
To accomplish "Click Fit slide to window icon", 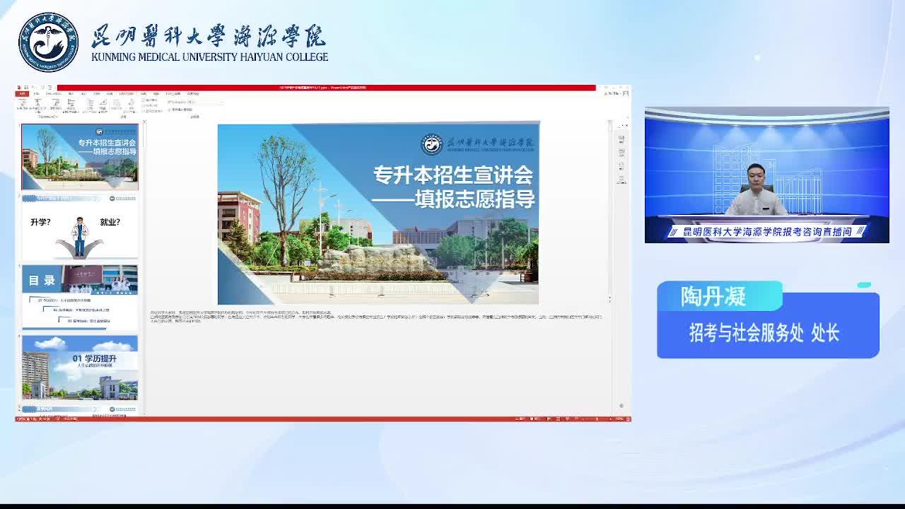I will (628, 419).
